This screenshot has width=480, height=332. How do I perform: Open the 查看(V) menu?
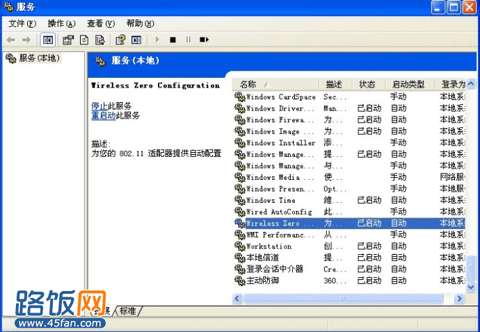point(101,24)
